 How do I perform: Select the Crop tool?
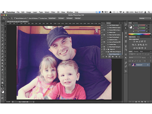pyautogui.click(x=3, y=38)
